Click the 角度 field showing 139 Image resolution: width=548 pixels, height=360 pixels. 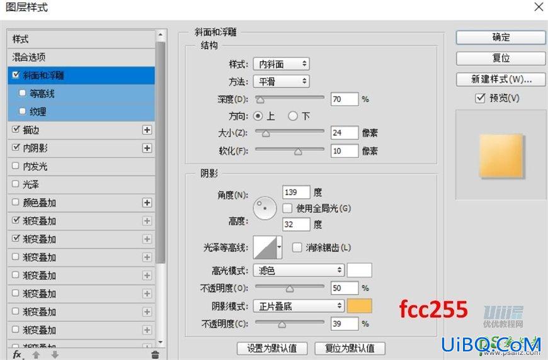click(x=296, y=192)
